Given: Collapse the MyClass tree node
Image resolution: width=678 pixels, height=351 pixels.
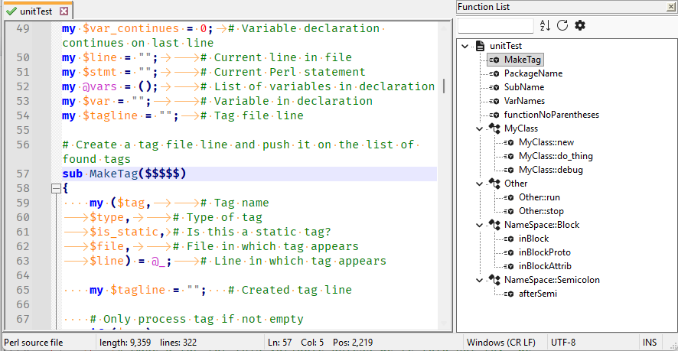Looking at the screenshot, I should coord(479,128).
